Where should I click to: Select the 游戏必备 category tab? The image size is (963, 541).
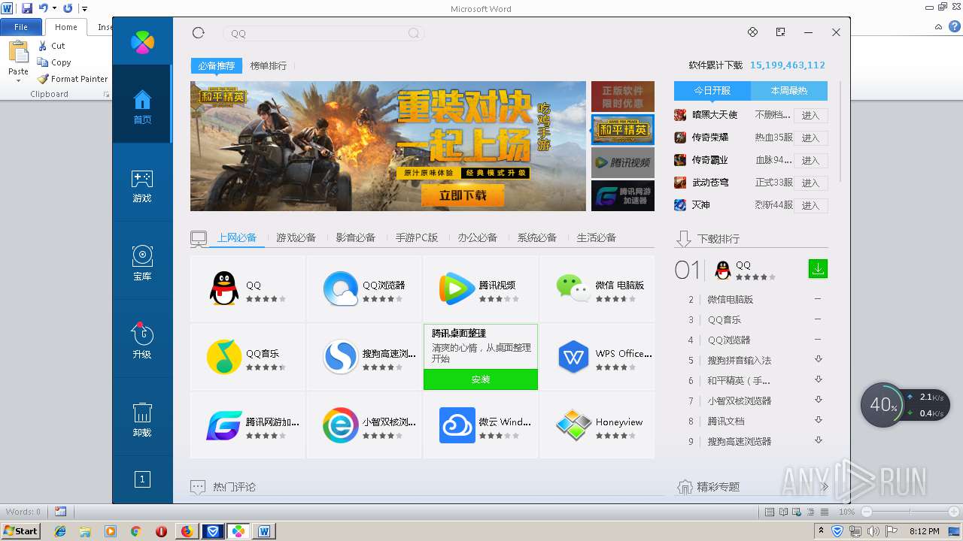pos(296,237)
